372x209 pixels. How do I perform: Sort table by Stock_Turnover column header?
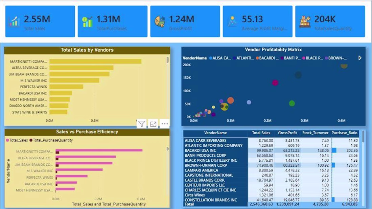(x=315, y=133)
